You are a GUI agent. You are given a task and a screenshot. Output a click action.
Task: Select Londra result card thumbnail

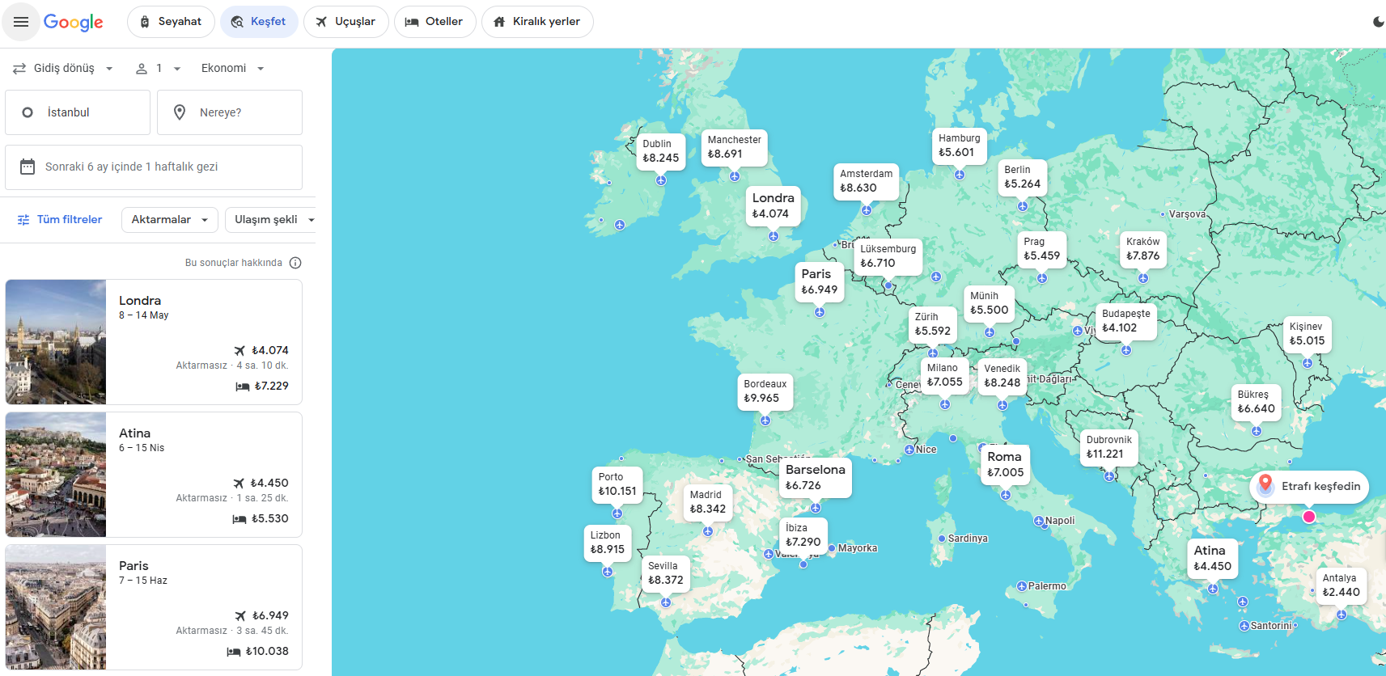56,342
